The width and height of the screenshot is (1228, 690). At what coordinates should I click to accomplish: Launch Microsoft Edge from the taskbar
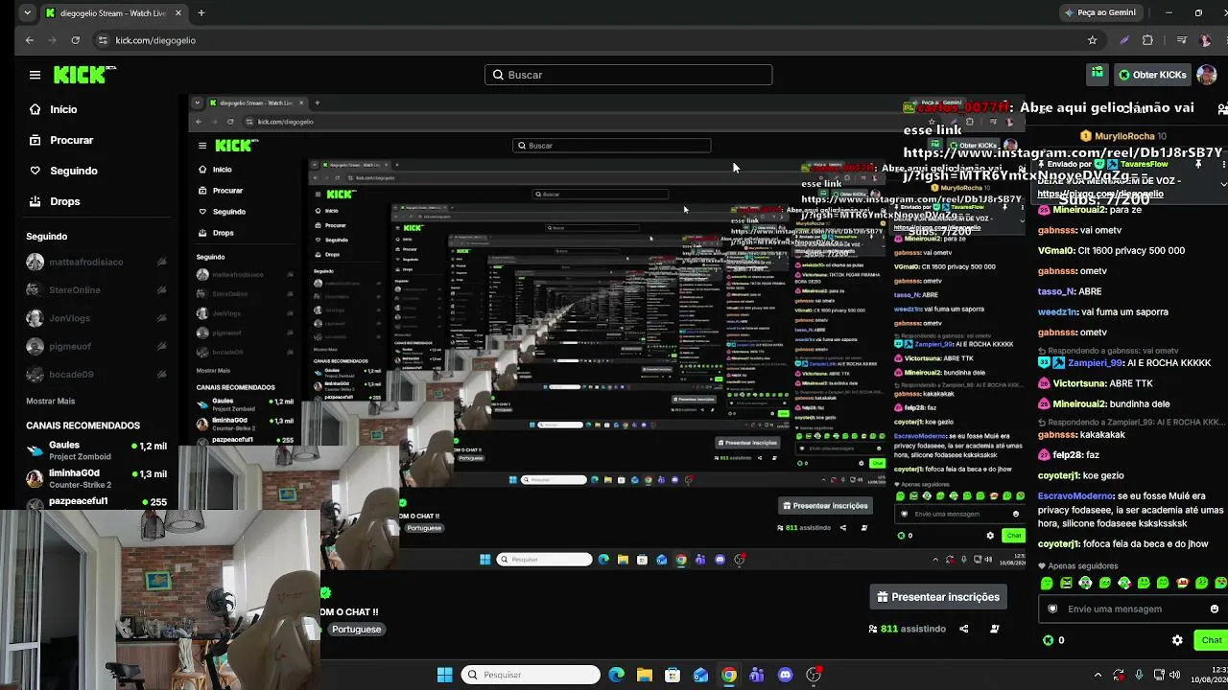coord(616,675)
